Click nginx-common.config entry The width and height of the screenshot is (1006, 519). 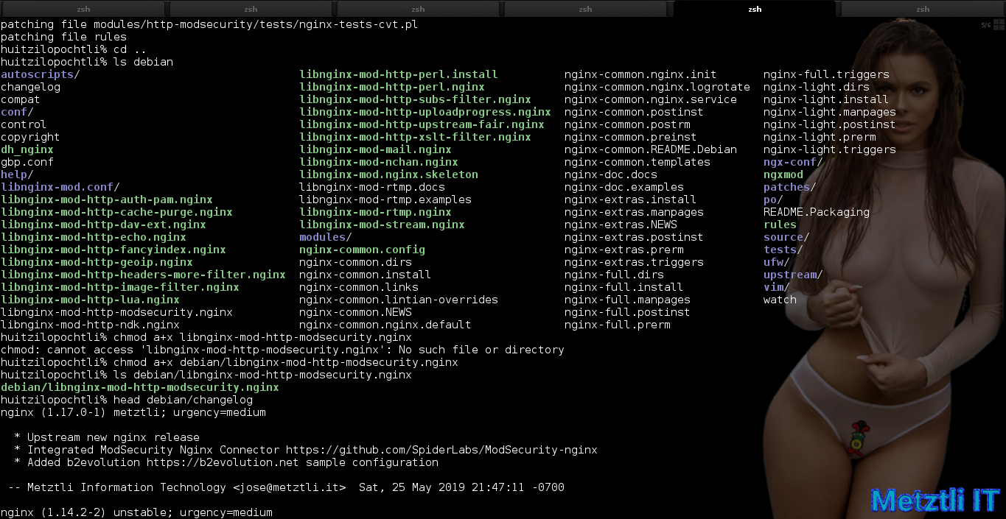(362, 250)
